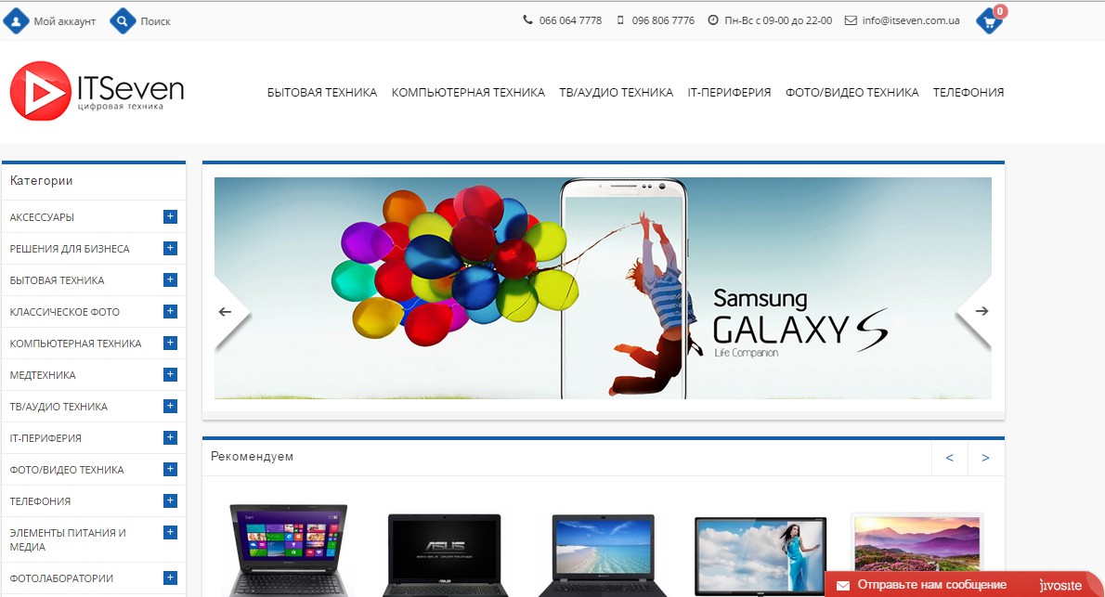Expand БЫТОВАЯ ТЕХНИКА sidebar plus
This screenshot has width=1105, height=597.
pyautogui.click(x=170, y=279)
